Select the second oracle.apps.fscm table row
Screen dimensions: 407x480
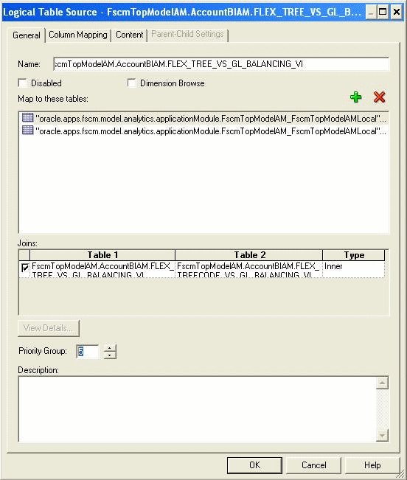[x=204, y=131]
